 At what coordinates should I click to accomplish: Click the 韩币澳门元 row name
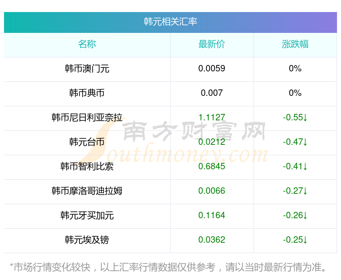(87, 69)
